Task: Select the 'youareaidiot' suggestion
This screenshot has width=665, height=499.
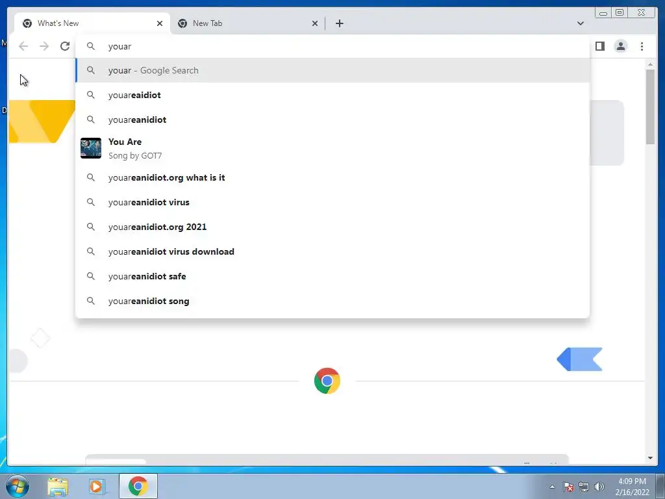Action: coord(332,95)
